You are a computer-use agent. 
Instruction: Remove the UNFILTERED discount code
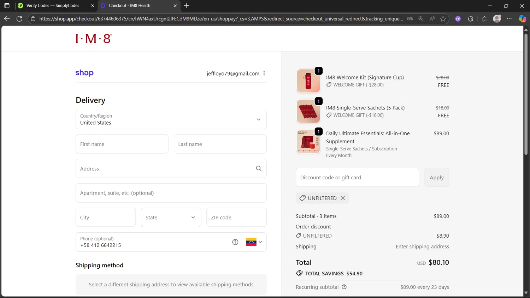(x=343, y=198)
